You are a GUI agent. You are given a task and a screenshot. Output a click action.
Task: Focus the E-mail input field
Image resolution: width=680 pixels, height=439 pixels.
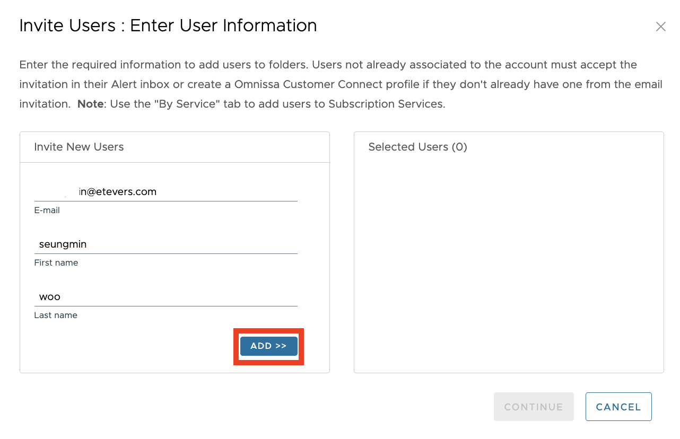tap(165, 192)
